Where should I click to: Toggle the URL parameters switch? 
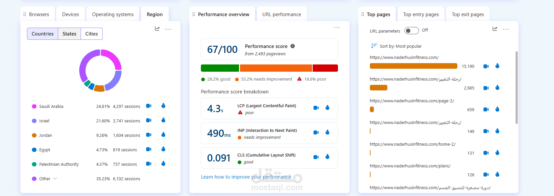tap(412, 31)
